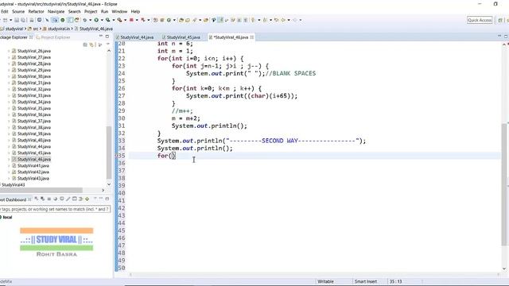Click the Smart Insert status bar entry
Image resolution: width=509 pixels, height=286 pixels.
(x=366, y=281)
